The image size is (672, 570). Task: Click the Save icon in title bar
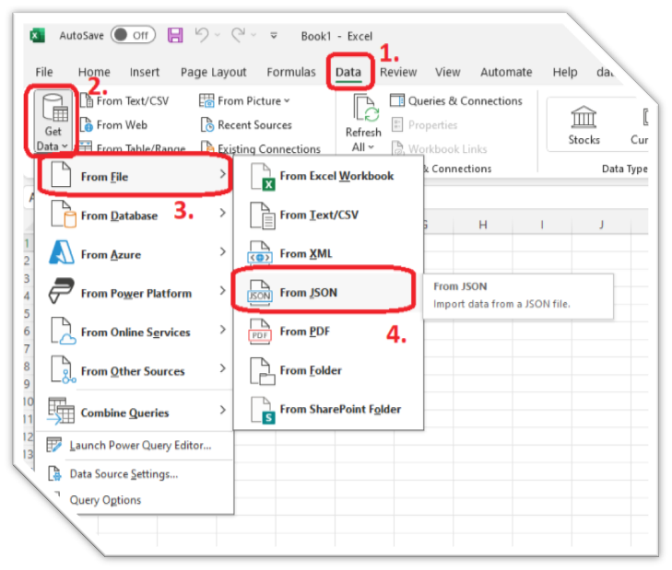pyautogui.click(x=175, y=36)
